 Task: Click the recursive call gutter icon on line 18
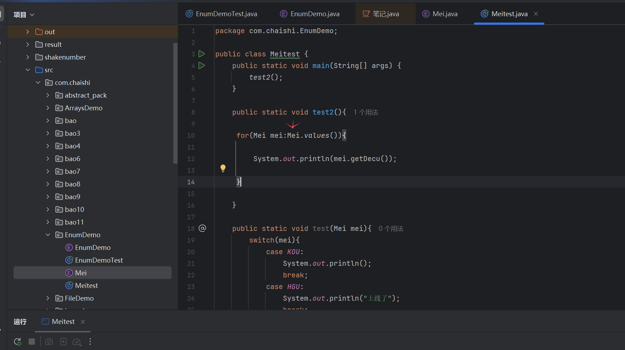point(202,228)
